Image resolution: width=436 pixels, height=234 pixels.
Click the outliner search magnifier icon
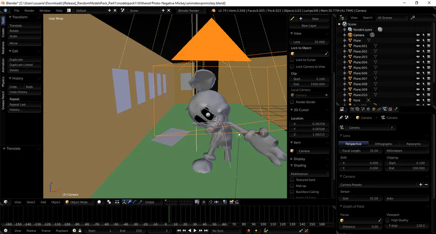point(413,17)
